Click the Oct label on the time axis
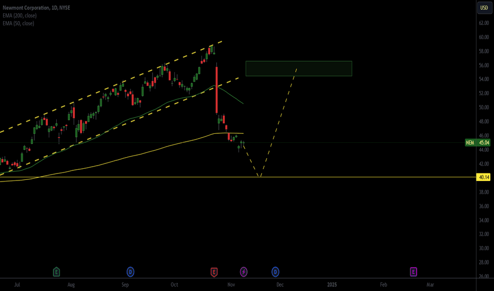Screen dimensions: 494x291 coord(174,285)
